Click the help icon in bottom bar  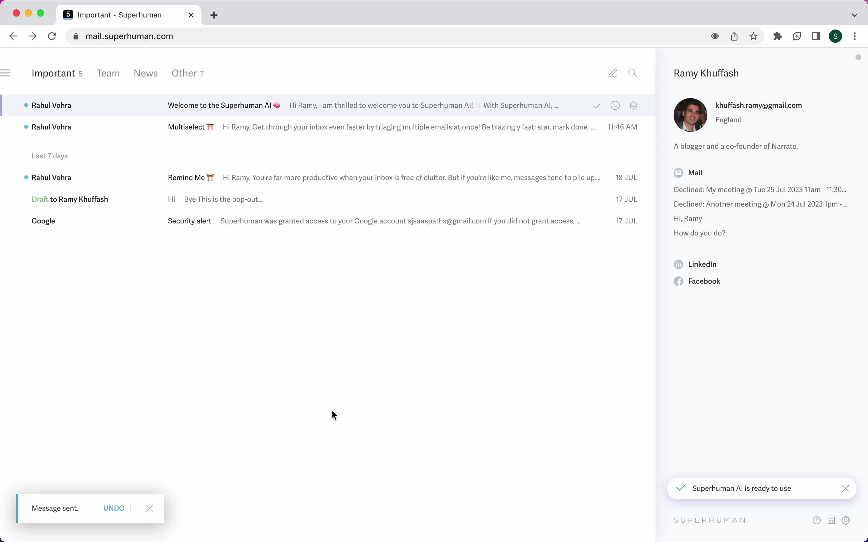[x=817, y=520]
